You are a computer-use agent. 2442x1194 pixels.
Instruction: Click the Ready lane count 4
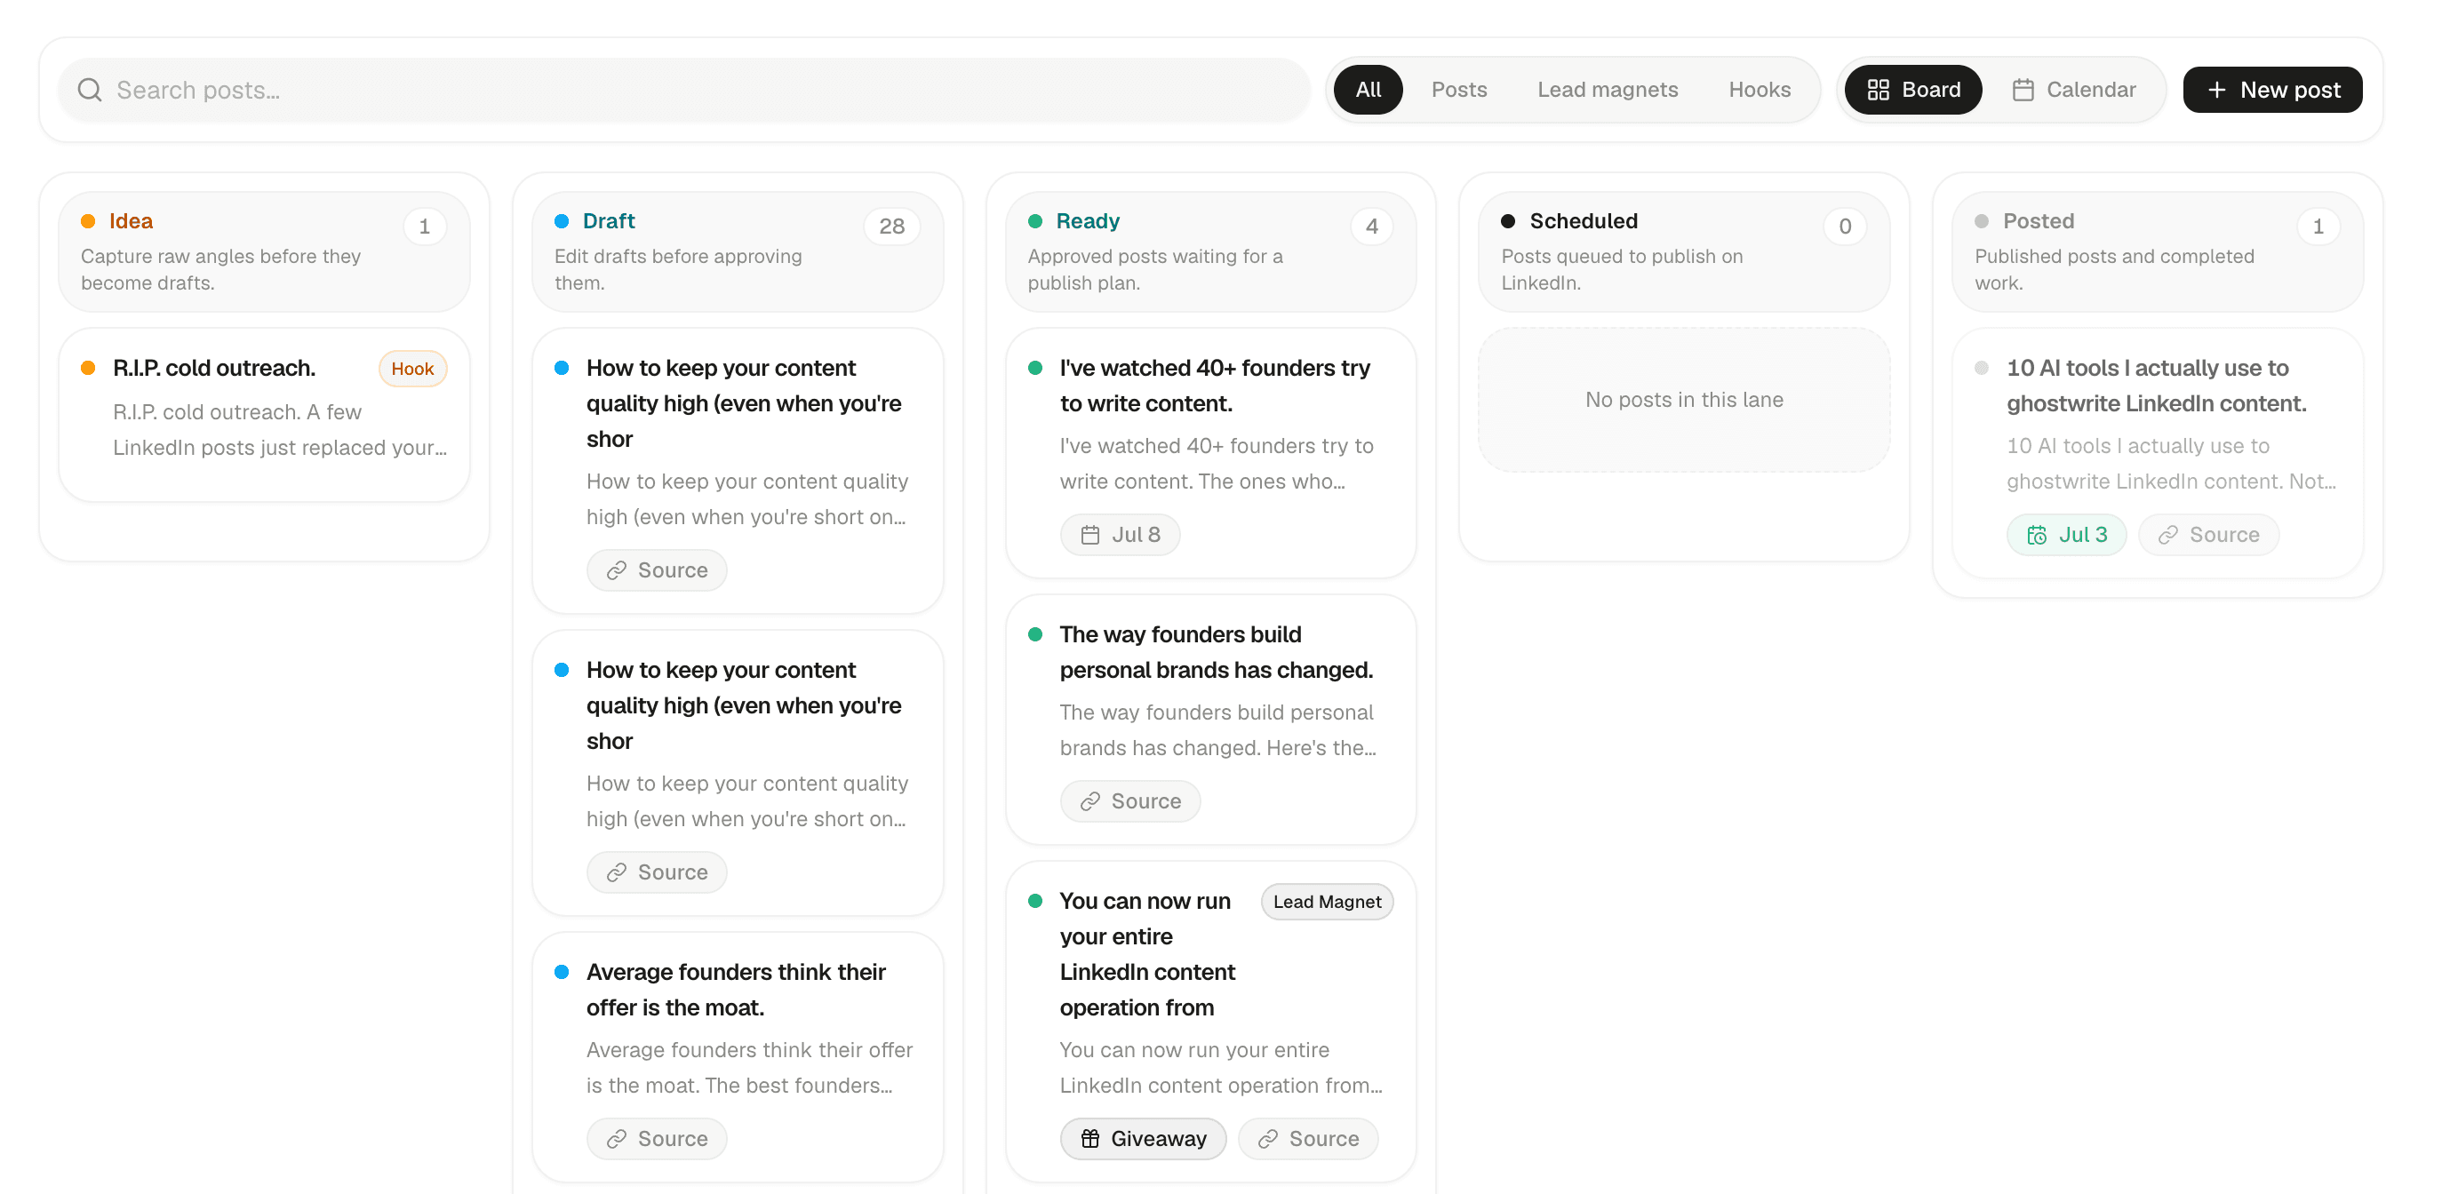pos(1371,227)
